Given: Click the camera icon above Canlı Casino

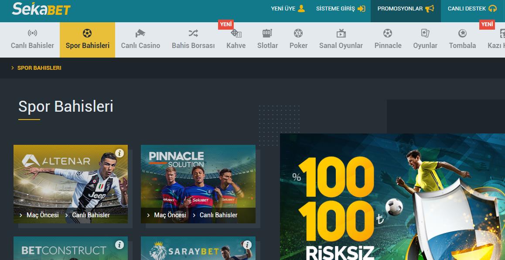Looking at the screenshot, I should [x=140, y=33].
